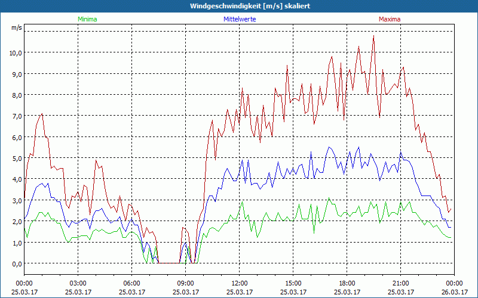The height and width of the screenshot is (298, 478).
Task: Click the 03:00 time axis label
Action: 78,284
